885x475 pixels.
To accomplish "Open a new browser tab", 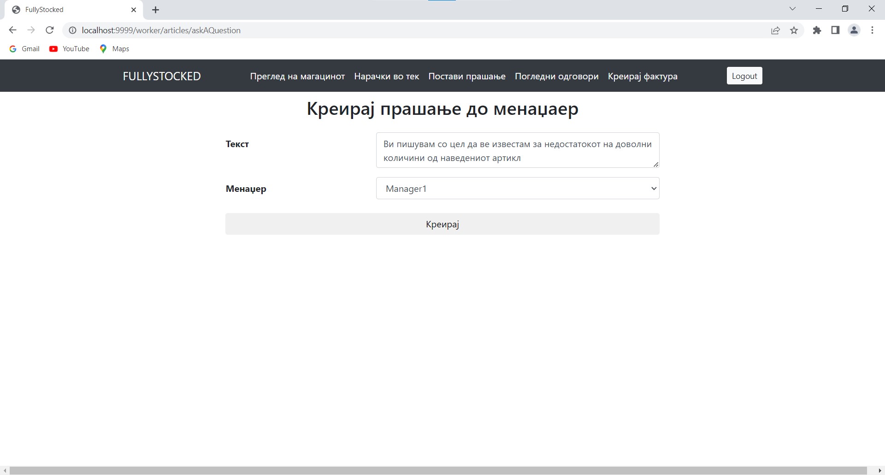I will (156, 10).
